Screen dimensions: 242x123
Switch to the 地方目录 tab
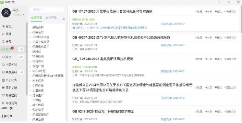[x=51, y=18]
